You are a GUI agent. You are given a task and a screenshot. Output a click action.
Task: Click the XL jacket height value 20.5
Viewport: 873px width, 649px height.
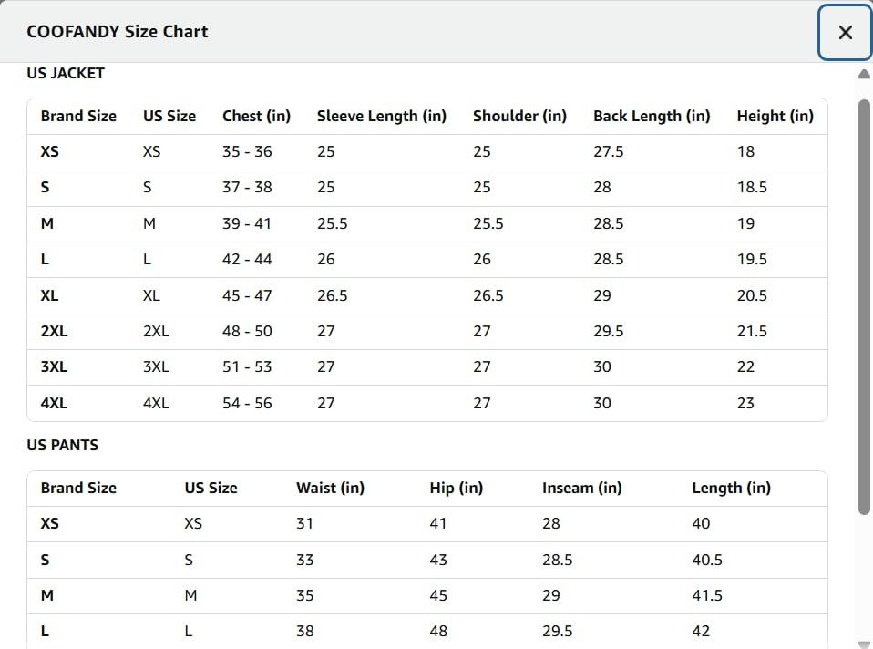[752, 295]
